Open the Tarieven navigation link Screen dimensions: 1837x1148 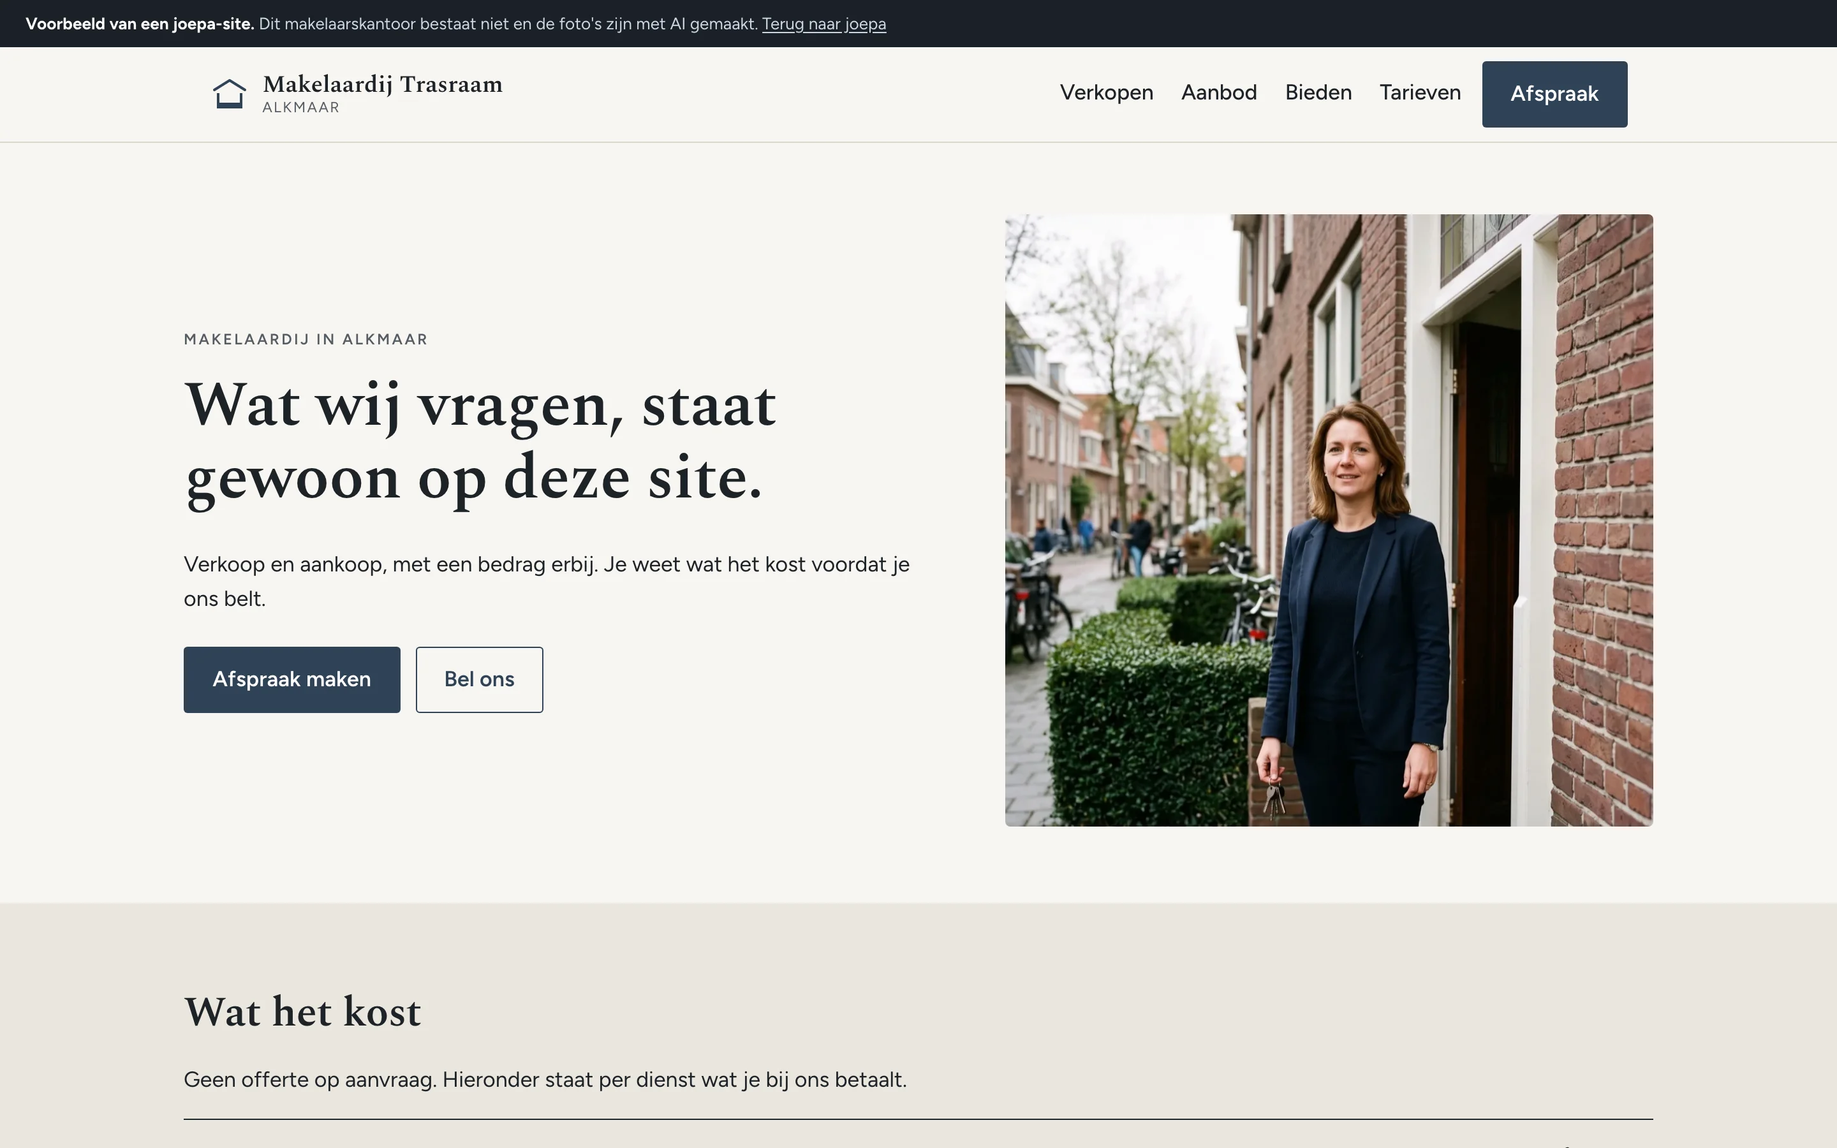click(x=1419, y=92)
